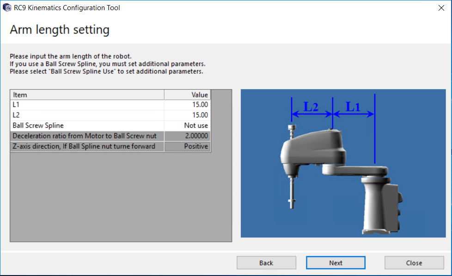Image resolution: width=452 pixels, height=276 pixels.
Task: Click the Deceleration ratio from Motor row label
Action: tap(87, 136)
